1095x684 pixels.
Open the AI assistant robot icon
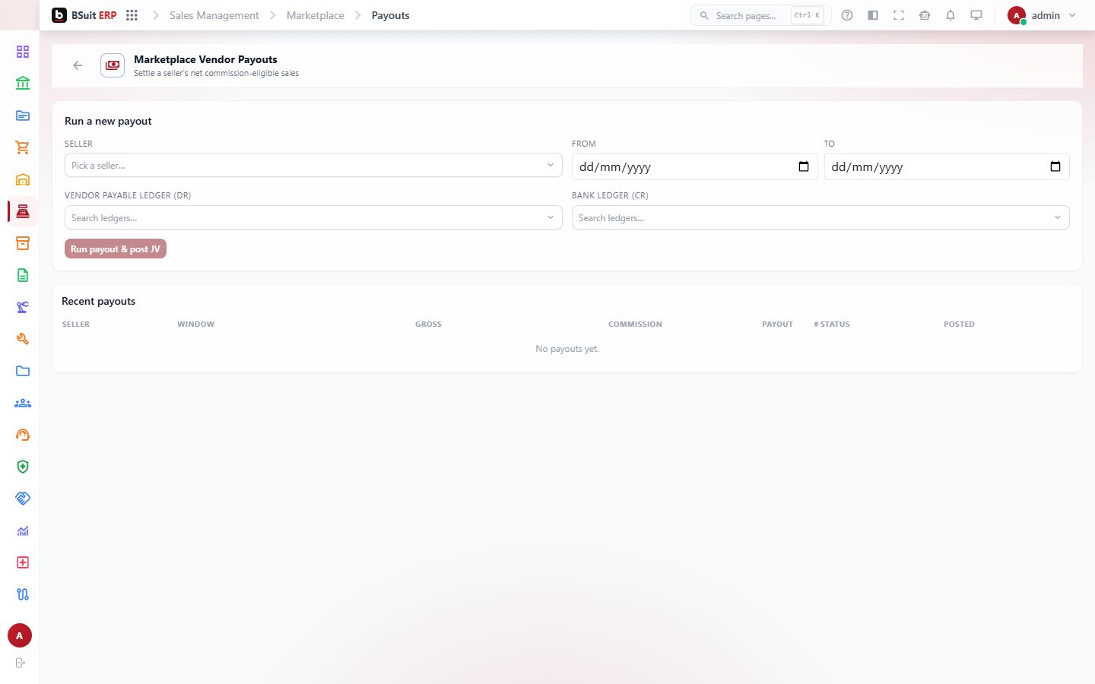point(925,15)
